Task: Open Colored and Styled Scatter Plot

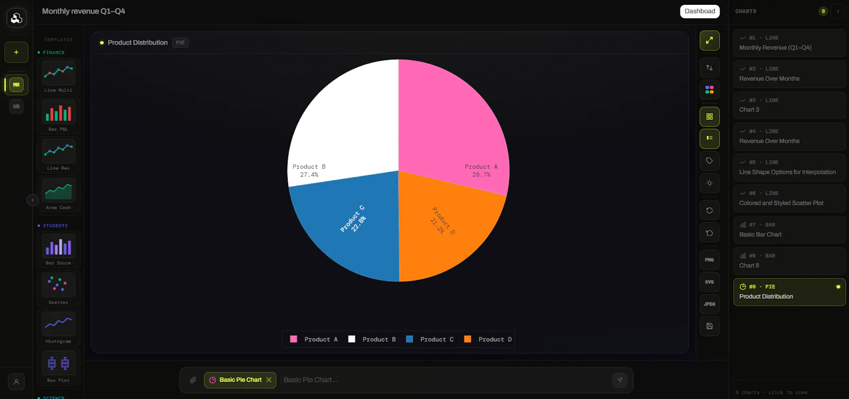Action: 790,198
